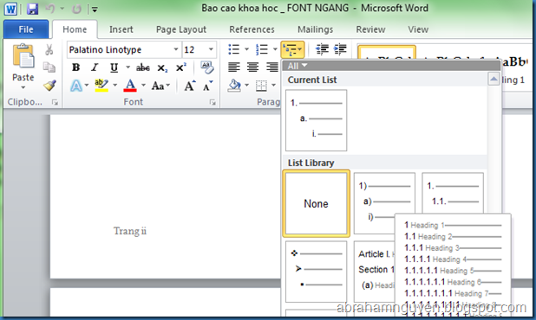The height and width of the screenshot is (320, 536).
Task: Open the Mailings tab
Action: tap(315, 29)
